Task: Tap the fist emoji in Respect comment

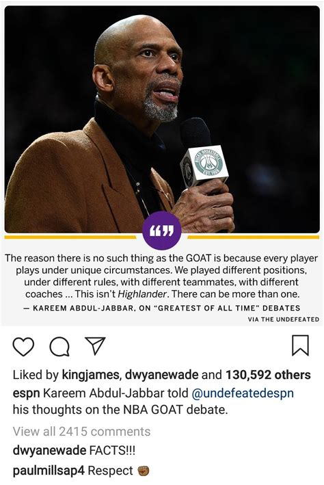Action: 144,471
